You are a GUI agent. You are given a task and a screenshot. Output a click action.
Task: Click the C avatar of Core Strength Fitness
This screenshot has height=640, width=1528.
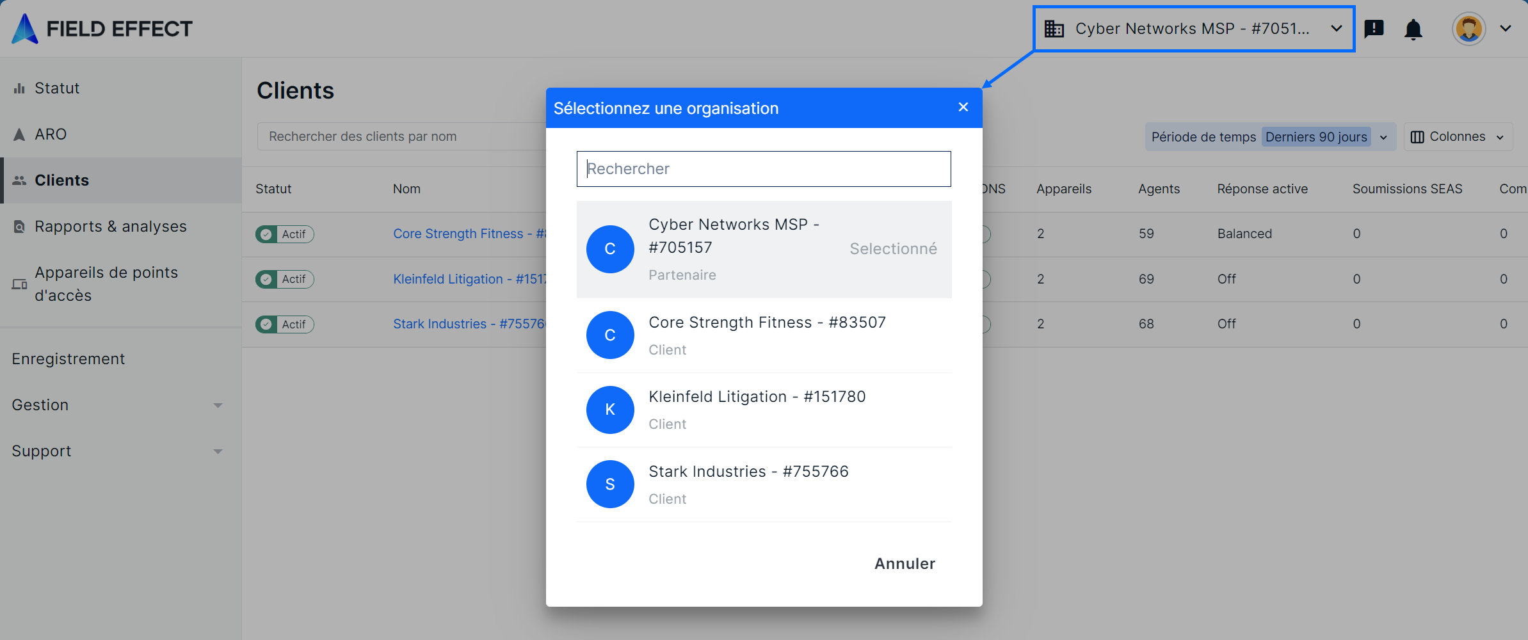[x=610, y=335]
